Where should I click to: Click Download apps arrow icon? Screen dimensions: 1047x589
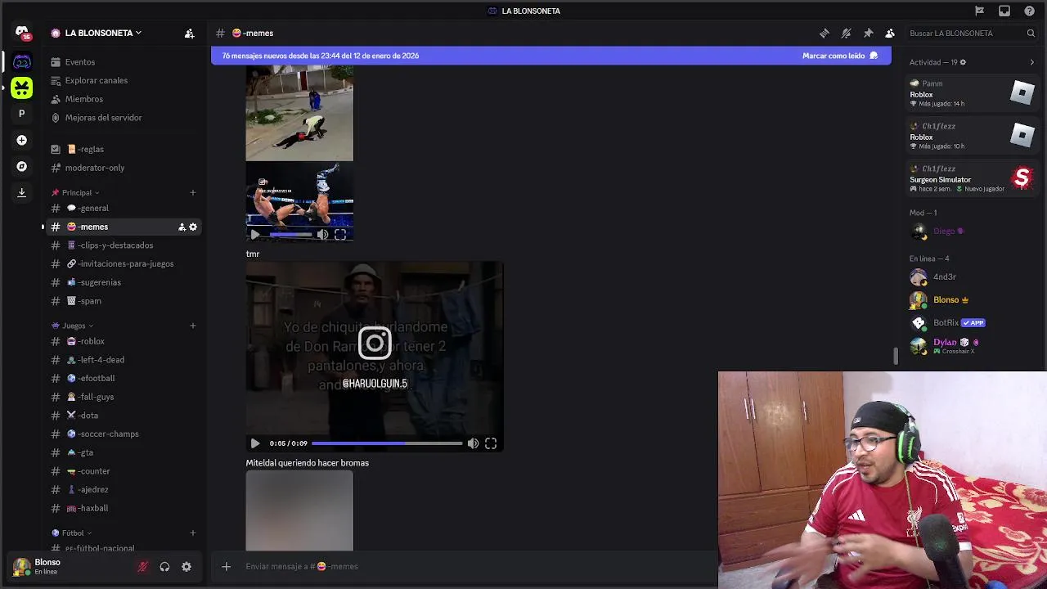coord(22,193)
